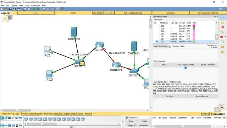Viewport: 227px width, 128px height.
Task: Select the Place Note tool
Action: pyautogui.click(x=223, y=22)
